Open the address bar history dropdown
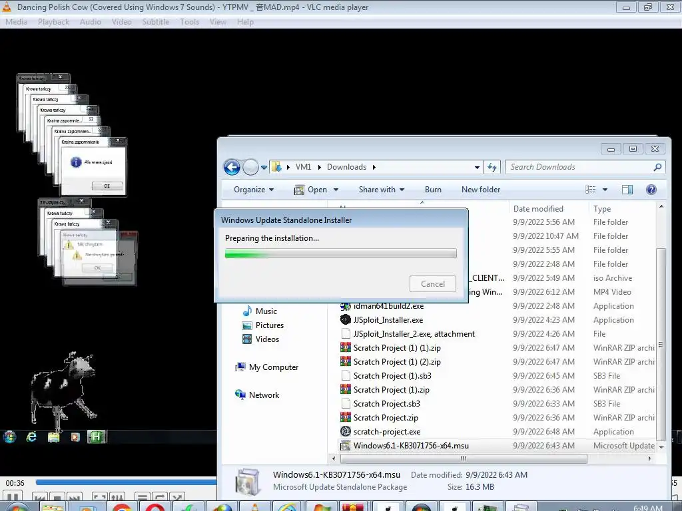The image size is (682, 511). point(477,167)
